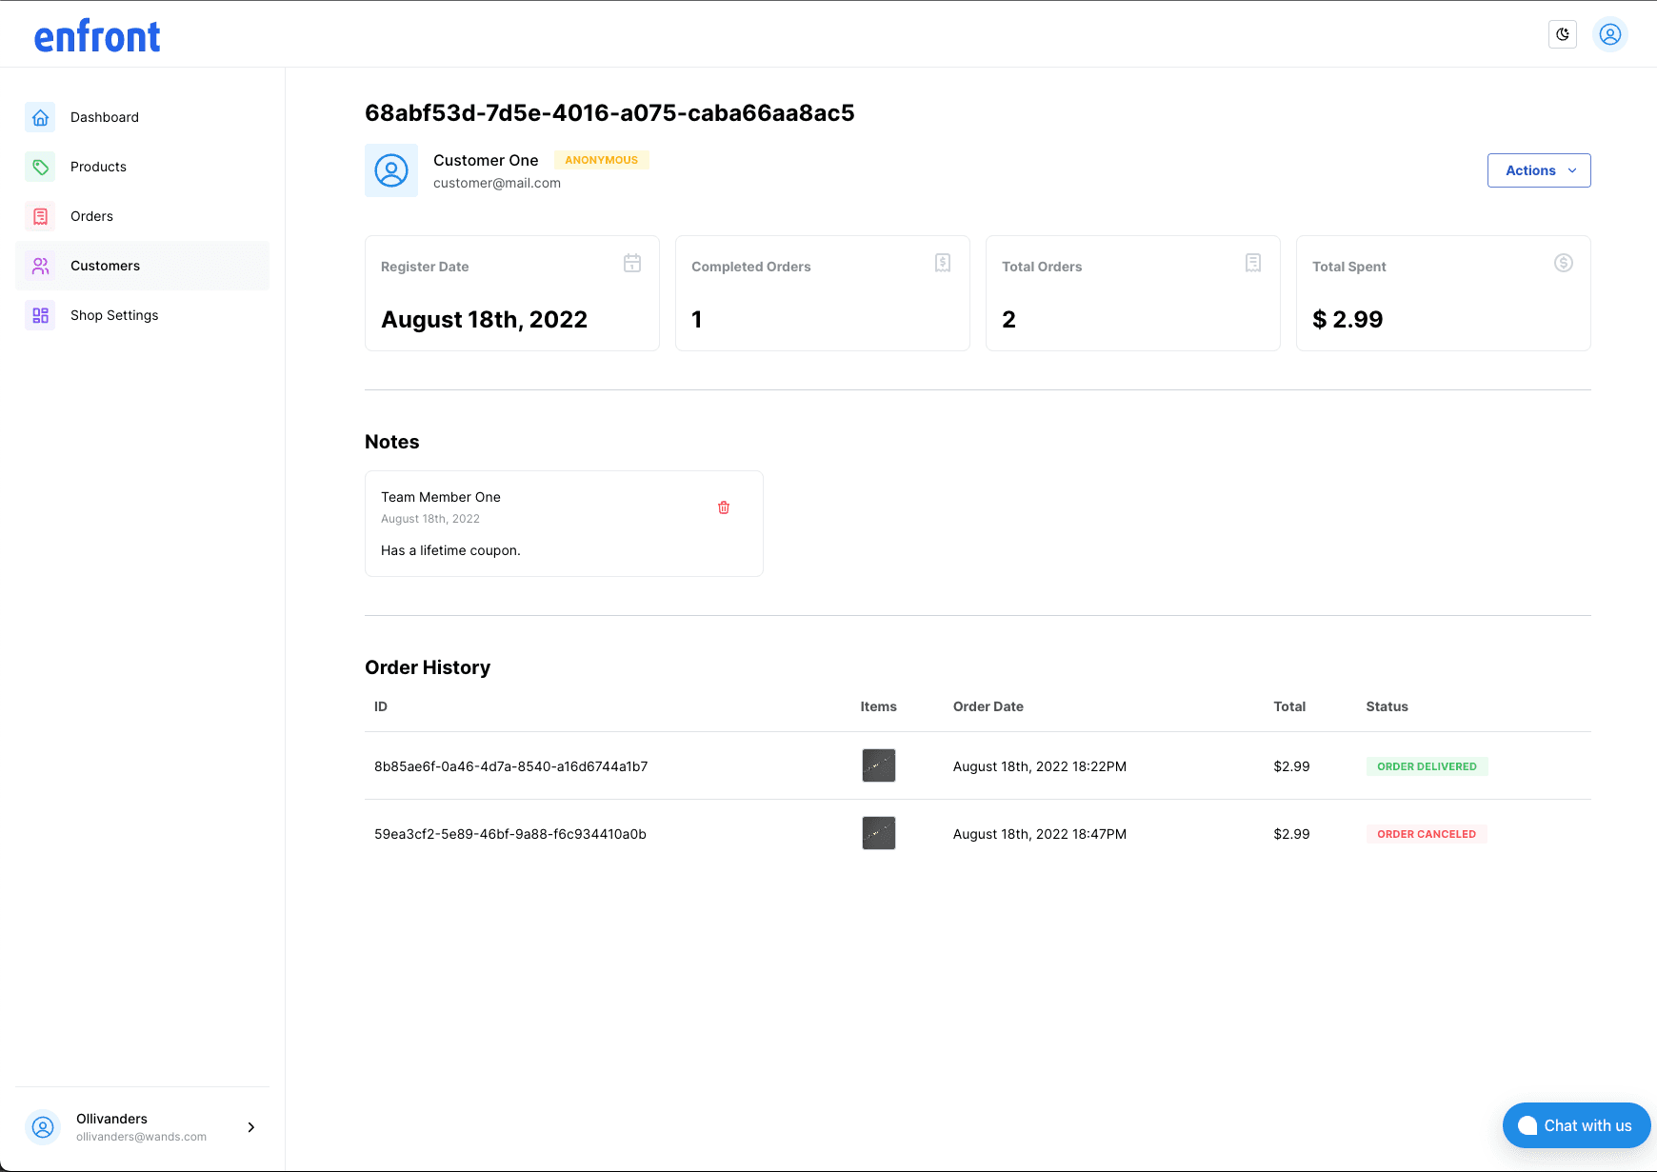Viewport: 1657px width, 1172px height.
Task: Click the dollar icon on Completed Orders card
Action: (x=942, y=263)
